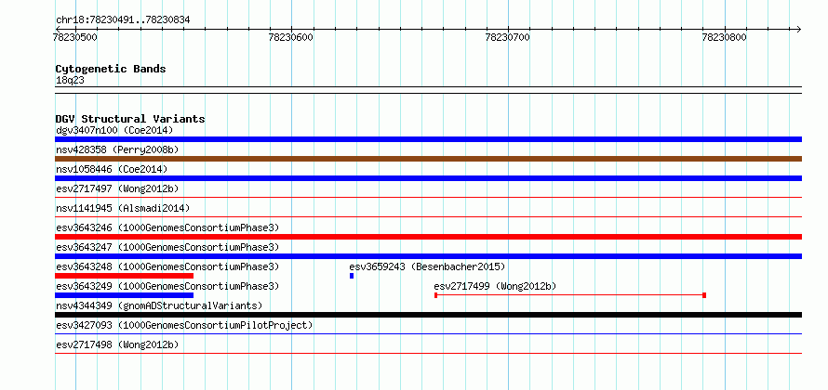Select the short blue bar under esv3643249
Viewport: 828px width, 390px height.
124,295
